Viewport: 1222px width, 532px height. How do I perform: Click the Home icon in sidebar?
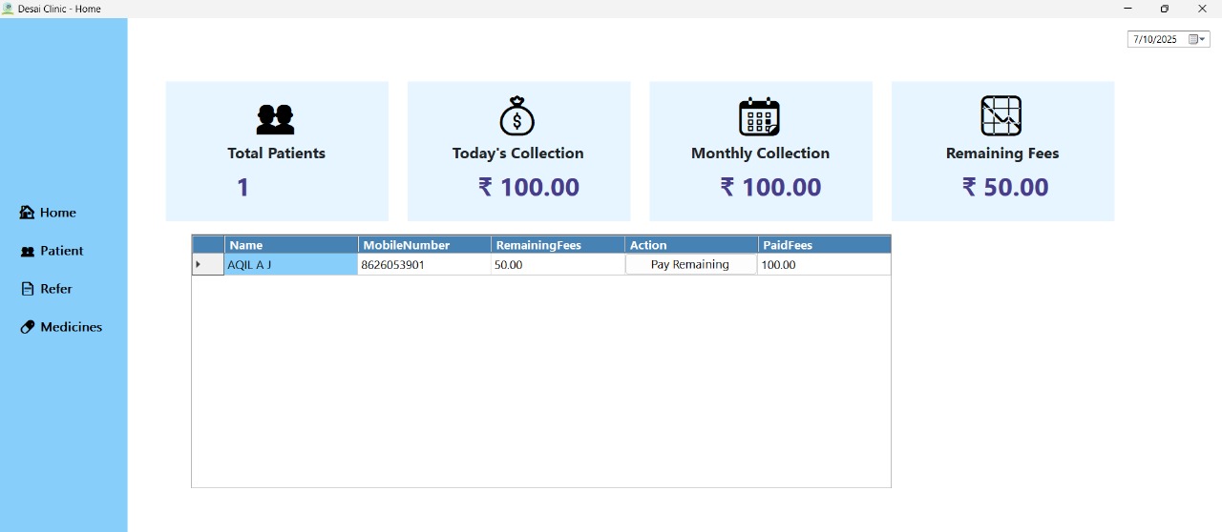tap(27, 213)
